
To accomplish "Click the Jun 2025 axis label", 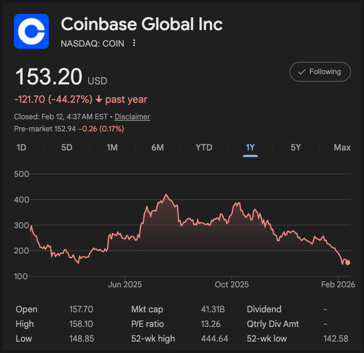I will [x=125, y=284].
